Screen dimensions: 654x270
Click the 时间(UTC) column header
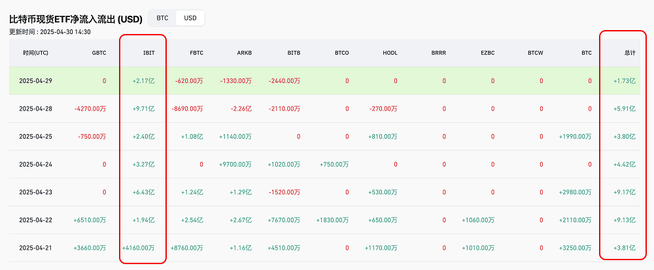[x=35, y=52]
